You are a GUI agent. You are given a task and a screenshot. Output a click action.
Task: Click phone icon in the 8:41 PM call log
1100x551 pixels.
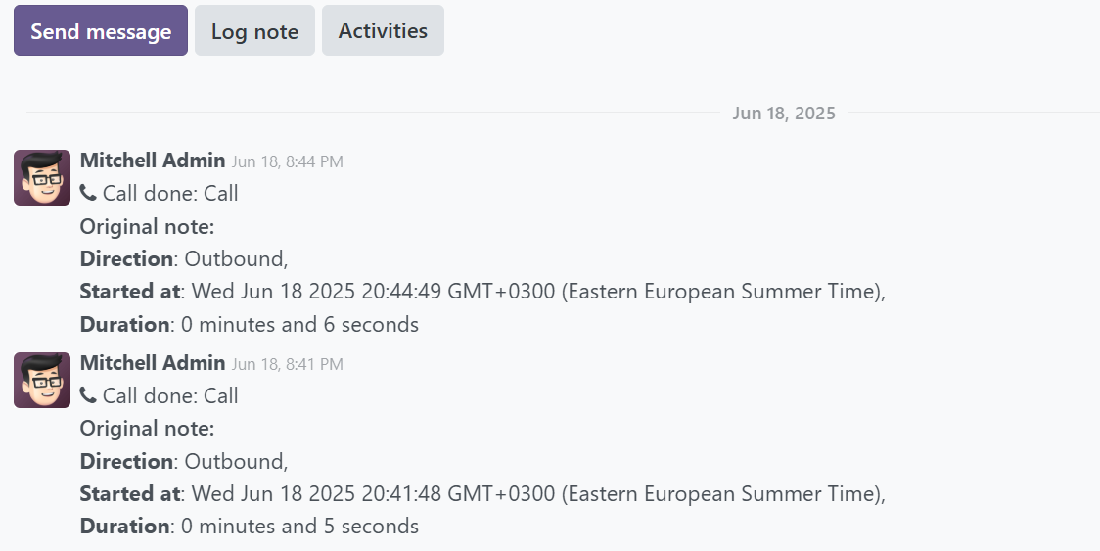click(x=88, y=395)
